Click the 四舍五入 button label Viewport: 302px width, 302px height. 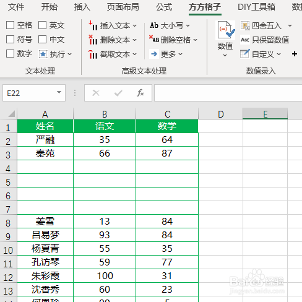click(x=267, y=26)
